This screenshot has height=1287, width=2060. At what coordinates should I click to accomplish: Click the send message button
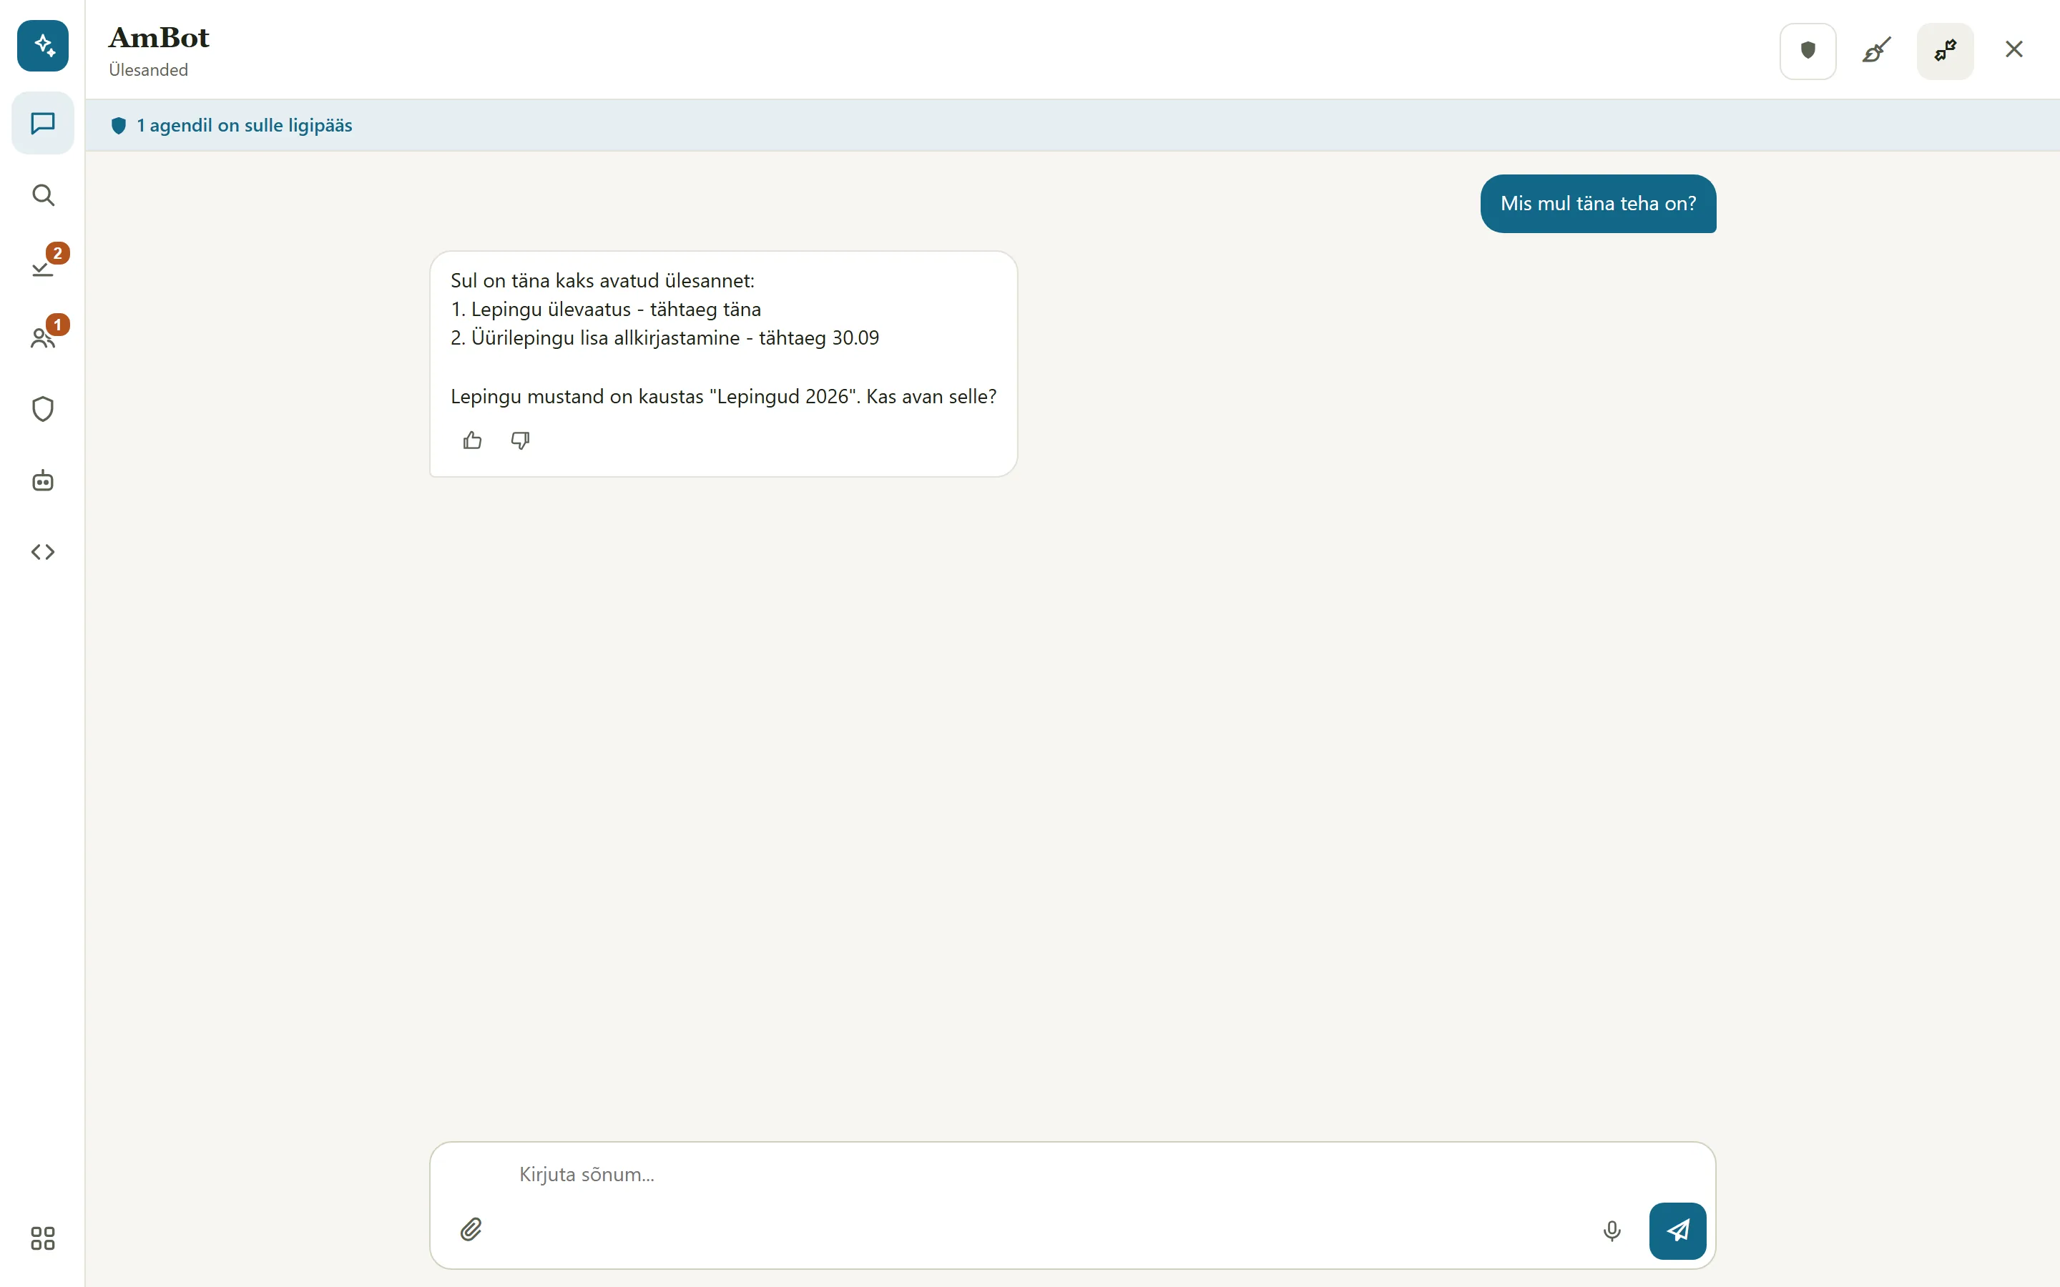pos(1678,1231)
